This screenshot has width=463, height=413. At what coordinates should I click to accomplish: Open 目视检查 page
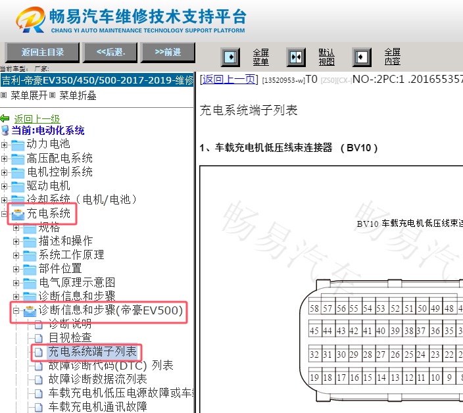[70, 338]
